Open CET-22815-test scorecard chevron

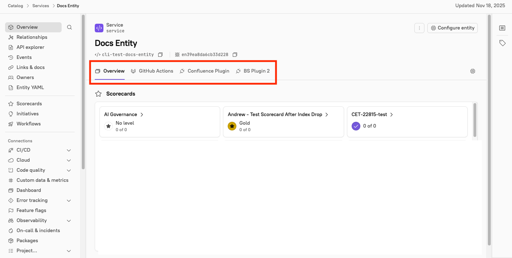[392, 115]
